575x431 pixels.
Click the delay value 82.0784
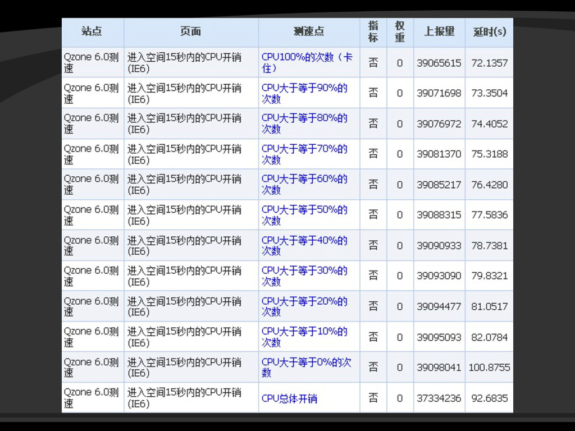490,337
